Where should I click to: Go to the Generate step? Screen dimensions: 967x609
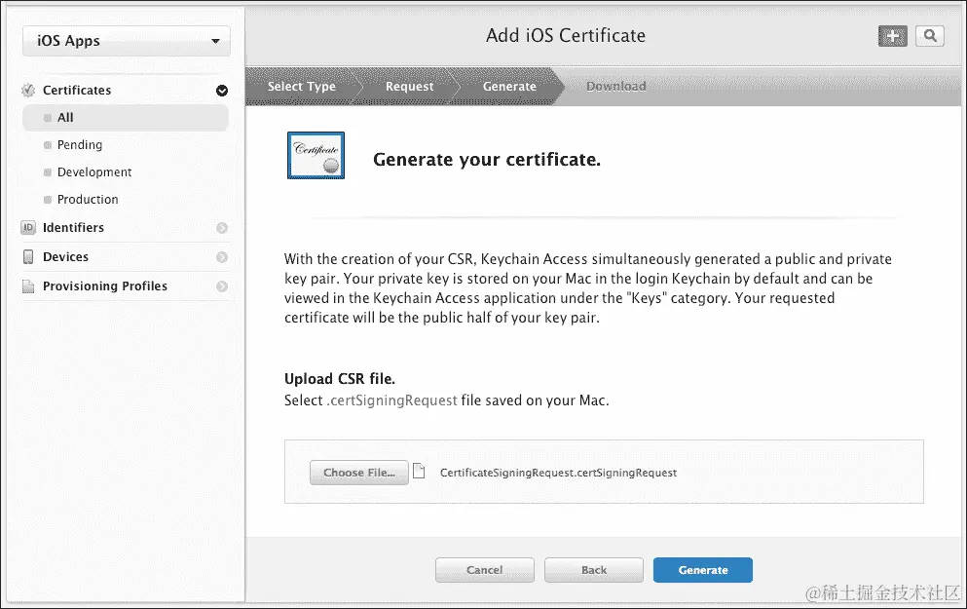509,87
